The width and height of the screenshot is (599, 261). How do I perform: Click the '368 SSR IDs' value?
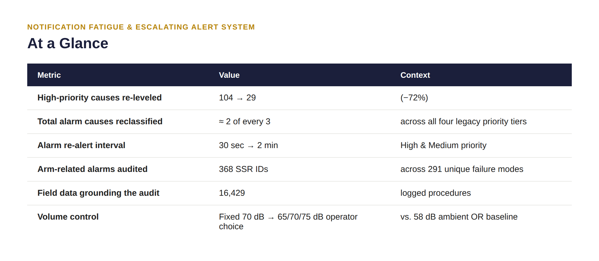[243, 169]
